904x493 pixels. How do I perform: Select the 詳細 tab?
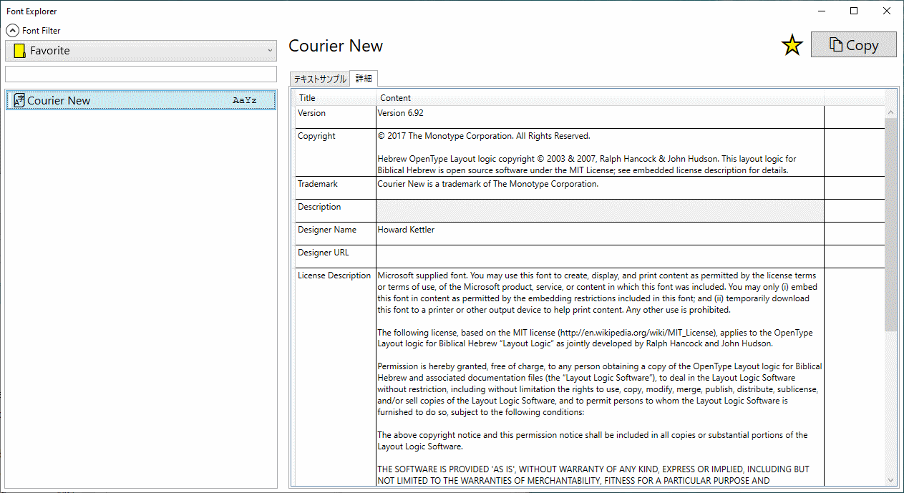364,79
